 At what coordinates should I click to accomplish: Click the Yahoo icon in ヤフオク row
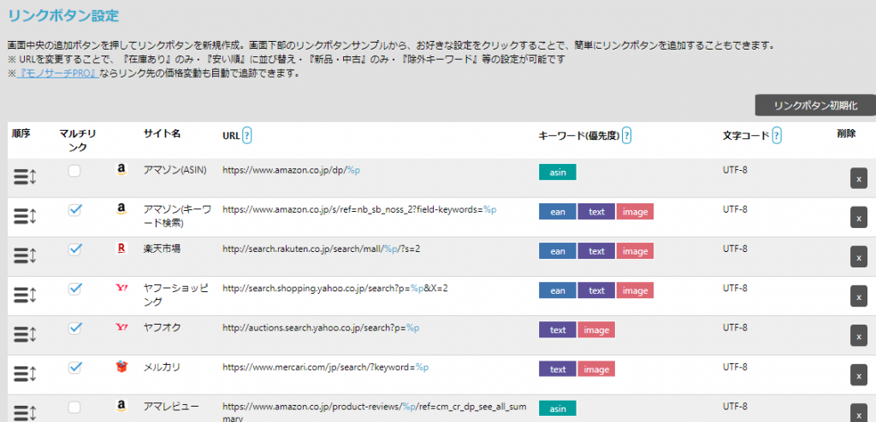tap(121, 327)
